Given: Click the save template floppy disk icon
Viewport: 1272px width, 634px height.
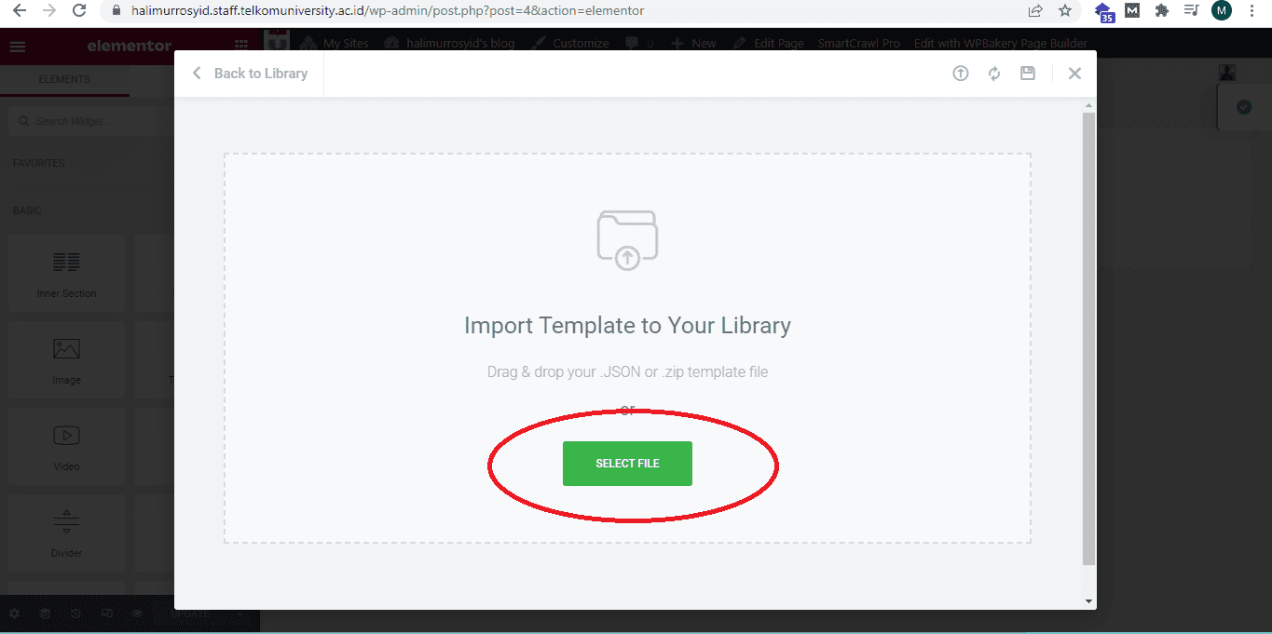Looking at the screenshot, I should click(x=1028, y=74).
